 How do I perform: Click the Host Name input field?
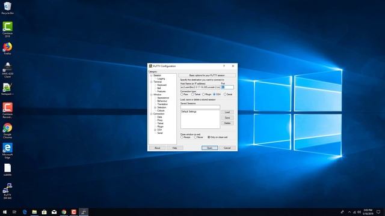pos(200,87)
